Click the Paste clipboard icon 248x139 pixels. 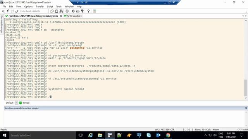tap(57, 11)
